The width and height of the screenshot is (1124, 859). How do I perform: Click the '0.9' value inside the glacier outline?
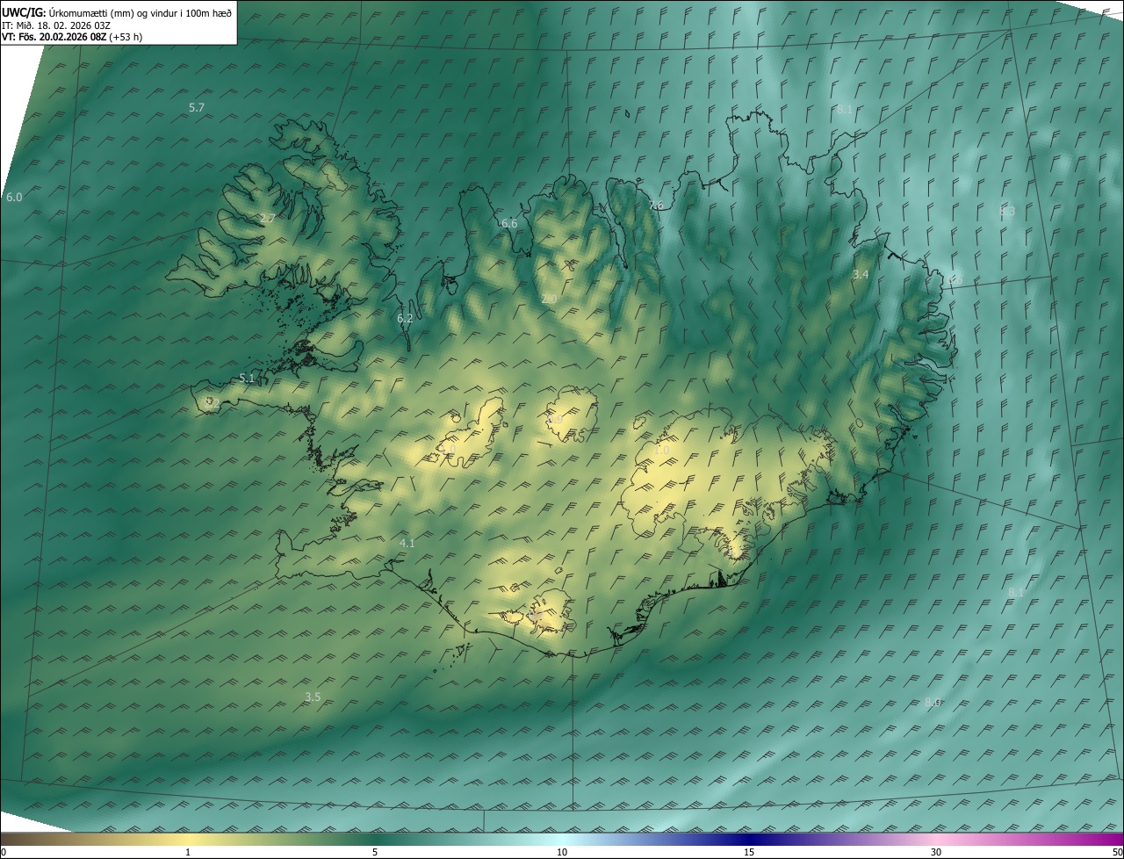coord(555,420)
